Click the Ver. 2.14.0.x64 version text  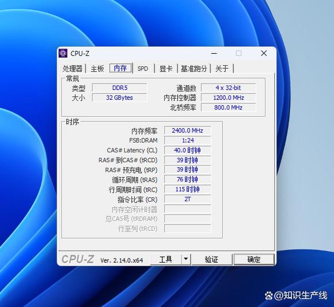122,260
